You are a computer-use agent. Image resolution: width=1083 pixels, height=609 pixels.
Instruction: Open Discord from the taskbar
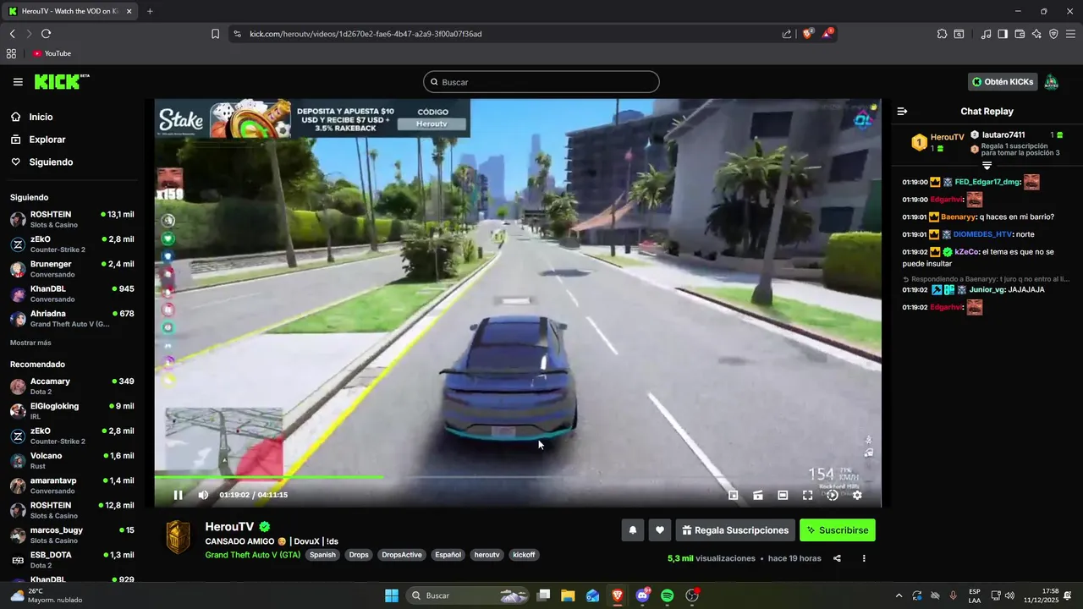pos(643,595)
